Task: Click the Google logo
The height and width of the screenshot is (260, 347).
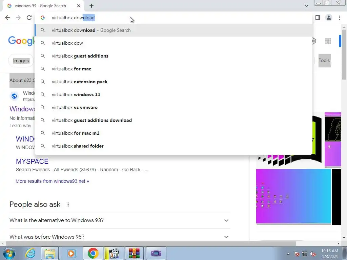Action: click(21, 41)
